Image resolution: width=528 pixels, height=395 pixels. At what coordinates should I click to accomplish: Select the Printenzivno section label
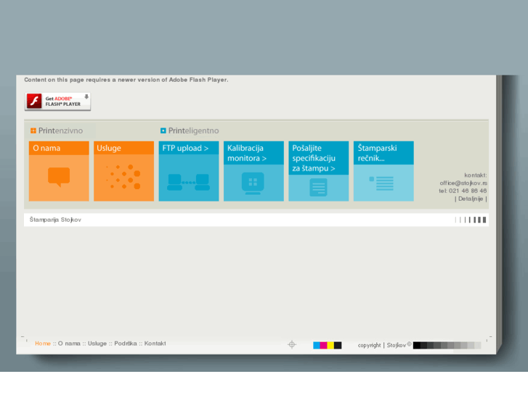[x=60, y=130]
